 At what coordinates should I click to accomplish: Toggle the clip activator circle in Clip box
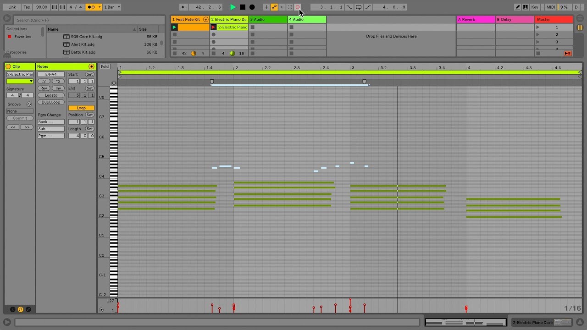8,66
